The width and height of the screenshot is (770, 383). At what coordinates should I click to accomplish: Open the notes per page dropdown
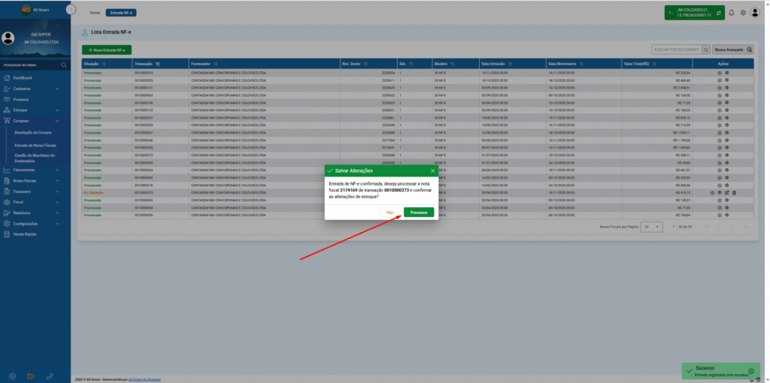pyautogui.click(x=652, y=227)
